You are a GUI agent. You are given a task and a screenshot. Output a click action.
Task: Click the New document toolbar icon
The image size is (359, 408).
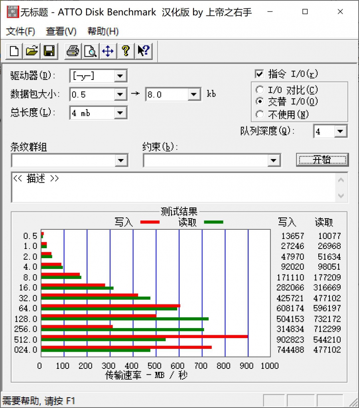tap(14, 51)
